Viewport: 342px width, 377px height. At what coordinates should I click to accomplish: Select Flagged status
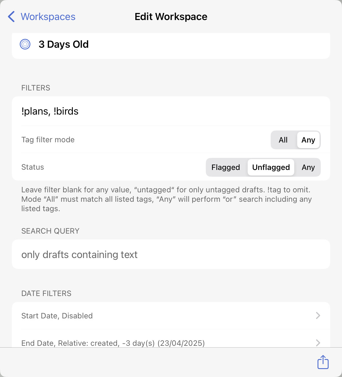[x=226, y=167]
